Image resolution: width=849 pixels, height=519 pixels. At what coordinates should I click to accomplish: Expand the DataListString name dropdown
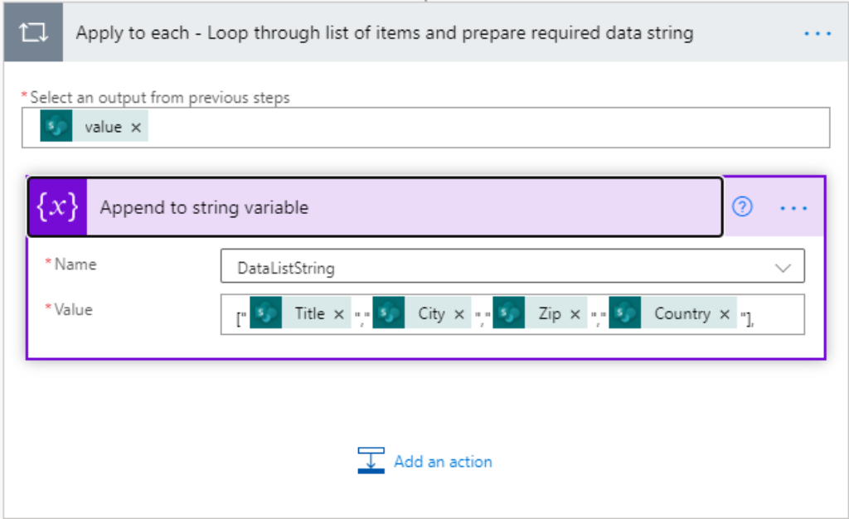tap(782, 268)
